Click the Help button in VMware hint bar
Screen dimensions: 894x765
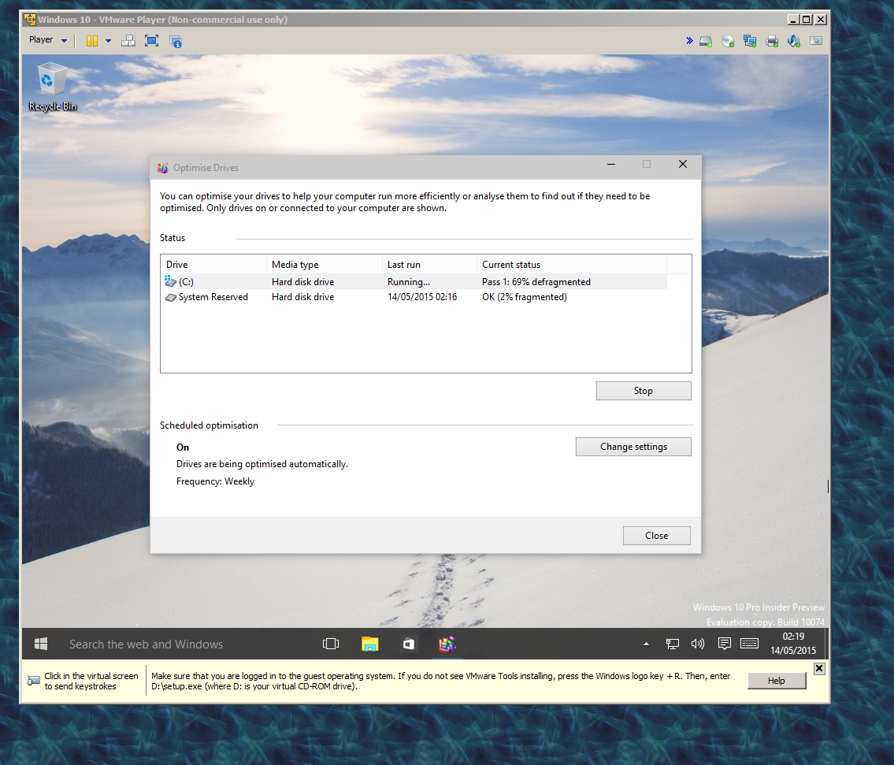point(776,681)
